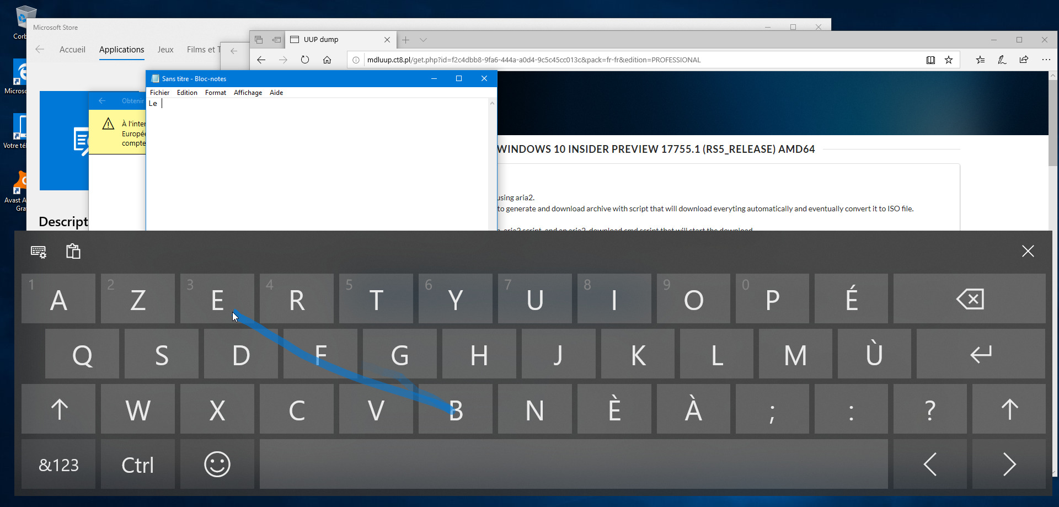Tap the A key
This screenshot has width=1059, height=507.
[x=58, y=299]
